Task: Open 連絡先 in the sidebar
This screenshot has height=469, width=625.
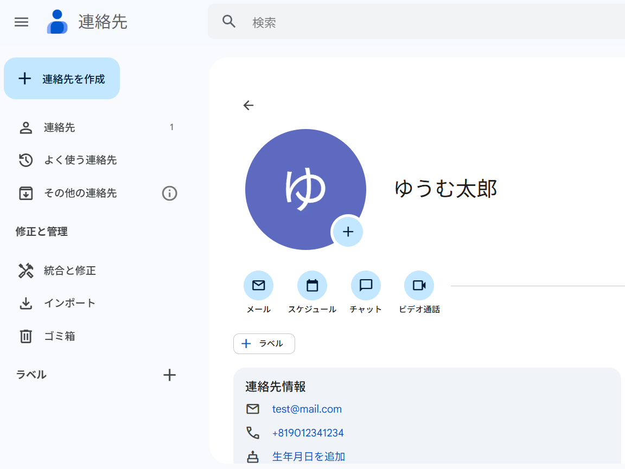Action: [60, 128]
